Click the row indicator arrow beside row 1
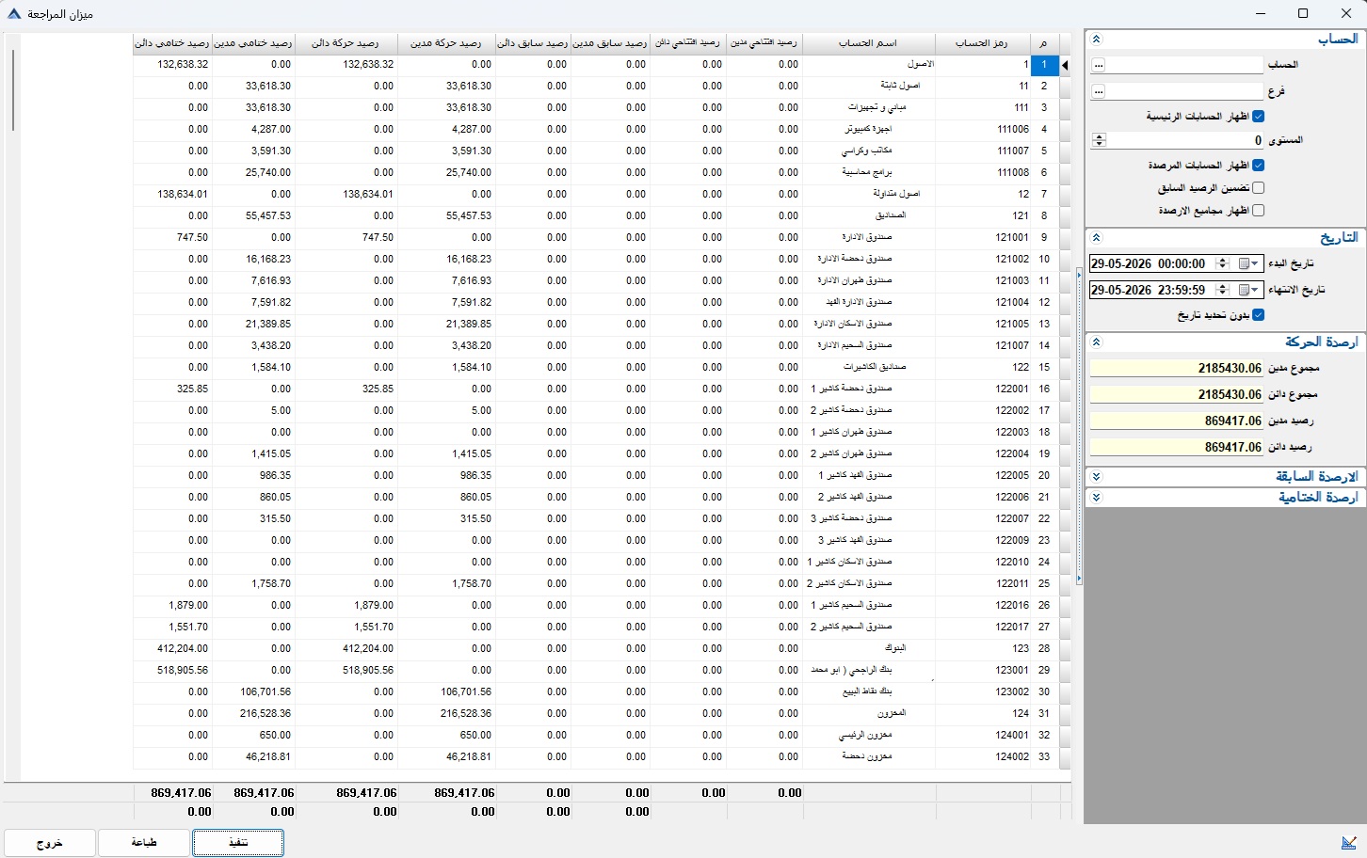 1065,66
